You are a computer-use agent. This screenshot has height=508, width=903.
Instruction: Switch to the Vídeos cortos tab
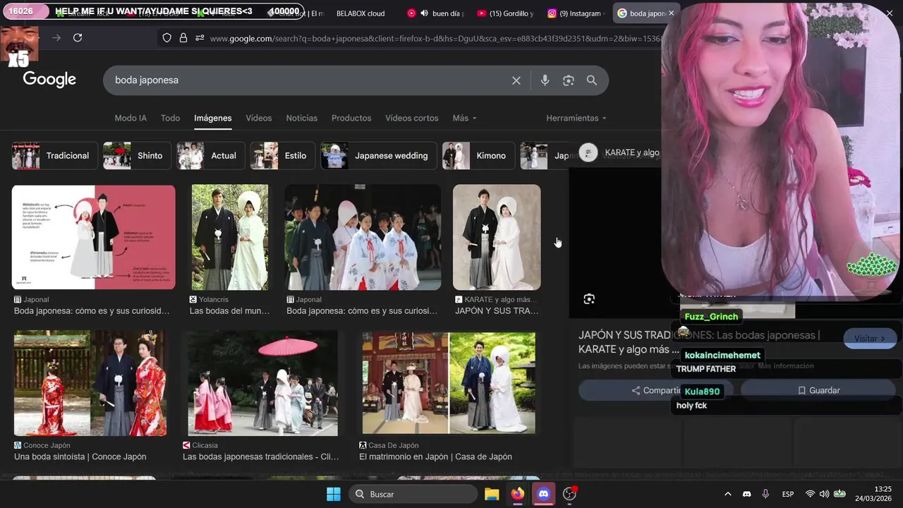(412, 118)
